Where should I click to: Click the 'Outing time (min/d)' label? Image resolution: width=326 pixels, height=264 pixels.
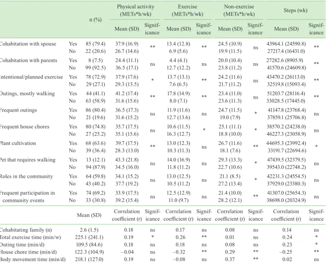tap(22, 244)
